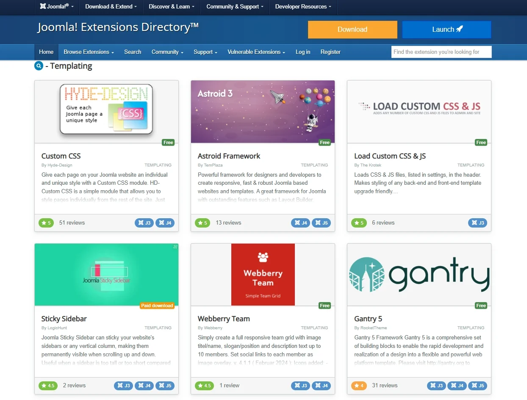
Task: Click the 5-star rating badge on Astroid Framework
Action: (x=202, y=223)
